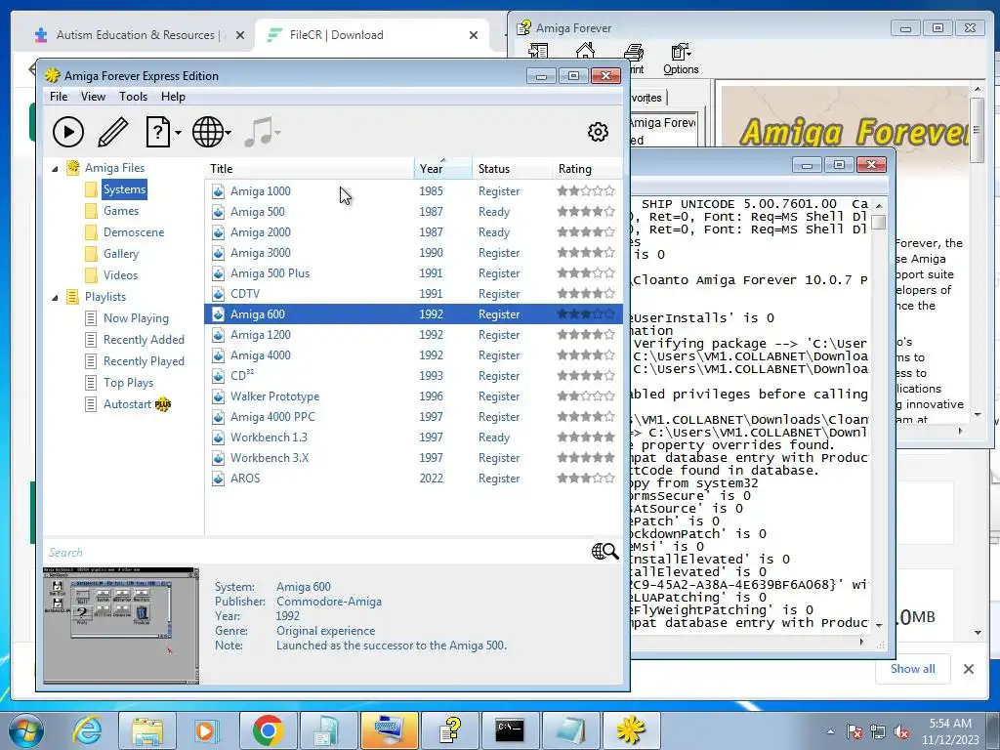The image size is (1000, 750).
Task: Open the dropdown arrow beside globe icon
Action: pyautogui.click(x=229, y=133)
